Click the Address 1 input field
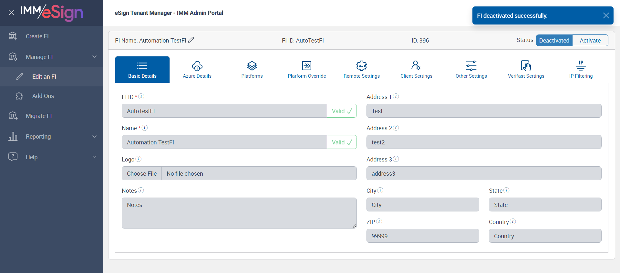The width and height of the screenshot is (620, 273). [x=484, y=111]
